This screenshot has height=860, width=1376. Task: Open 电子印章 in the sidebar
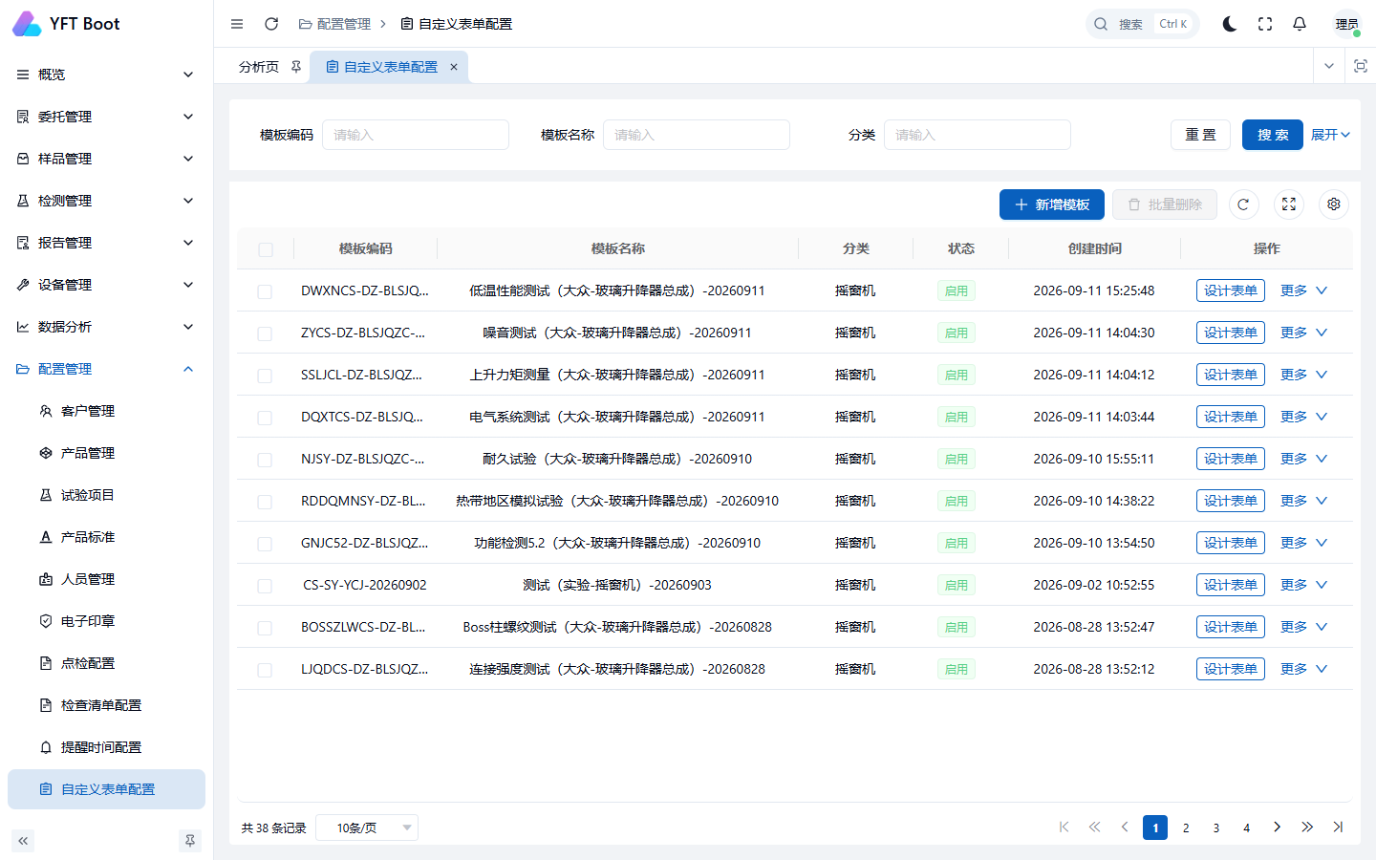[x=106, y=621]
